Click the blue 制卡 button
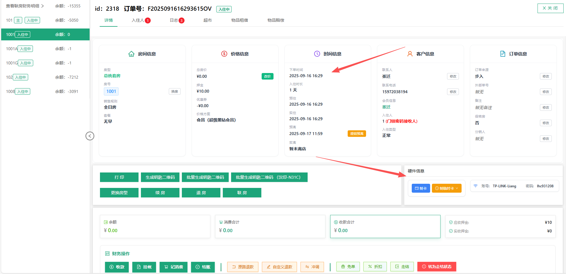 (421, 188)
